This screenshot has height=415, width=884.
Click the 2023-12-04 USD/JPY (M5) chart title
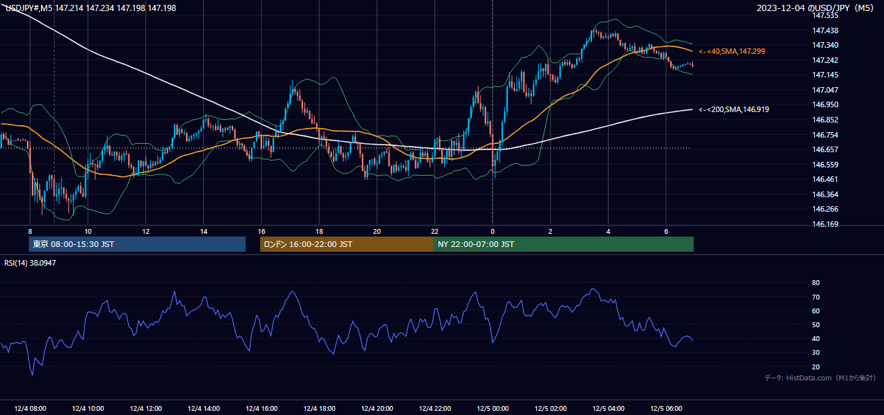816,8
